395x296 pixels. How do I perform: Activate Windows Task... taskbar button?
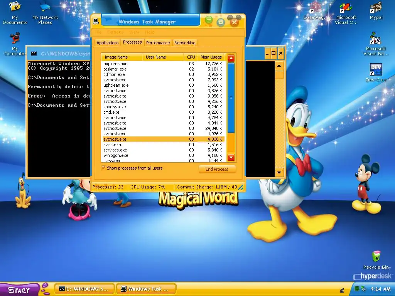(146, 289)
